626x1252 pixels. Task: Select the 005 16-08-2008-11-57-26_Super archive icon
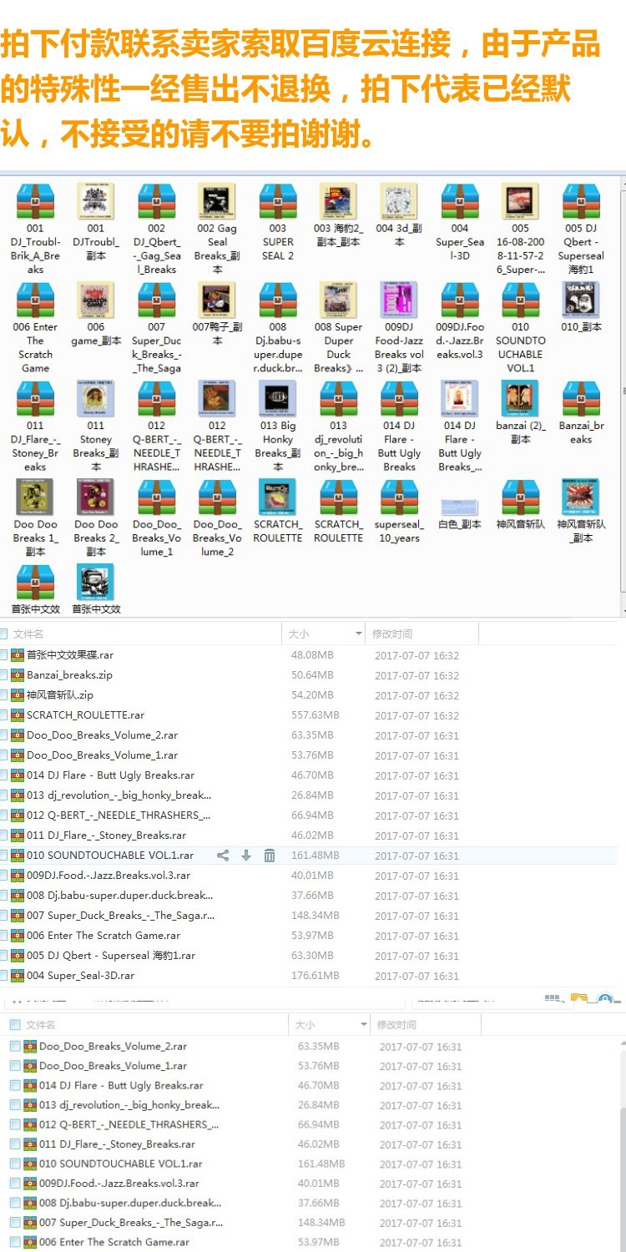(521, 201)
